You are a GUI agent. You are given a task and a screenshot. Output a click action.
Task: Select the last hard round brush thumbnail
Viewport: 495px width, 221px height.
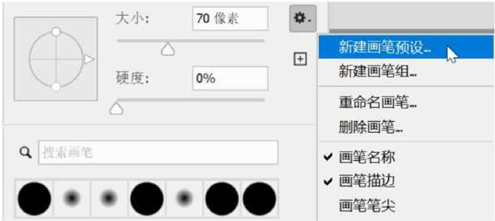[259, 199]
